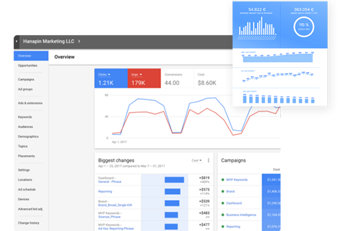Open the Clicks metric dropdown

pyautogui.click(x=104, y=75)
